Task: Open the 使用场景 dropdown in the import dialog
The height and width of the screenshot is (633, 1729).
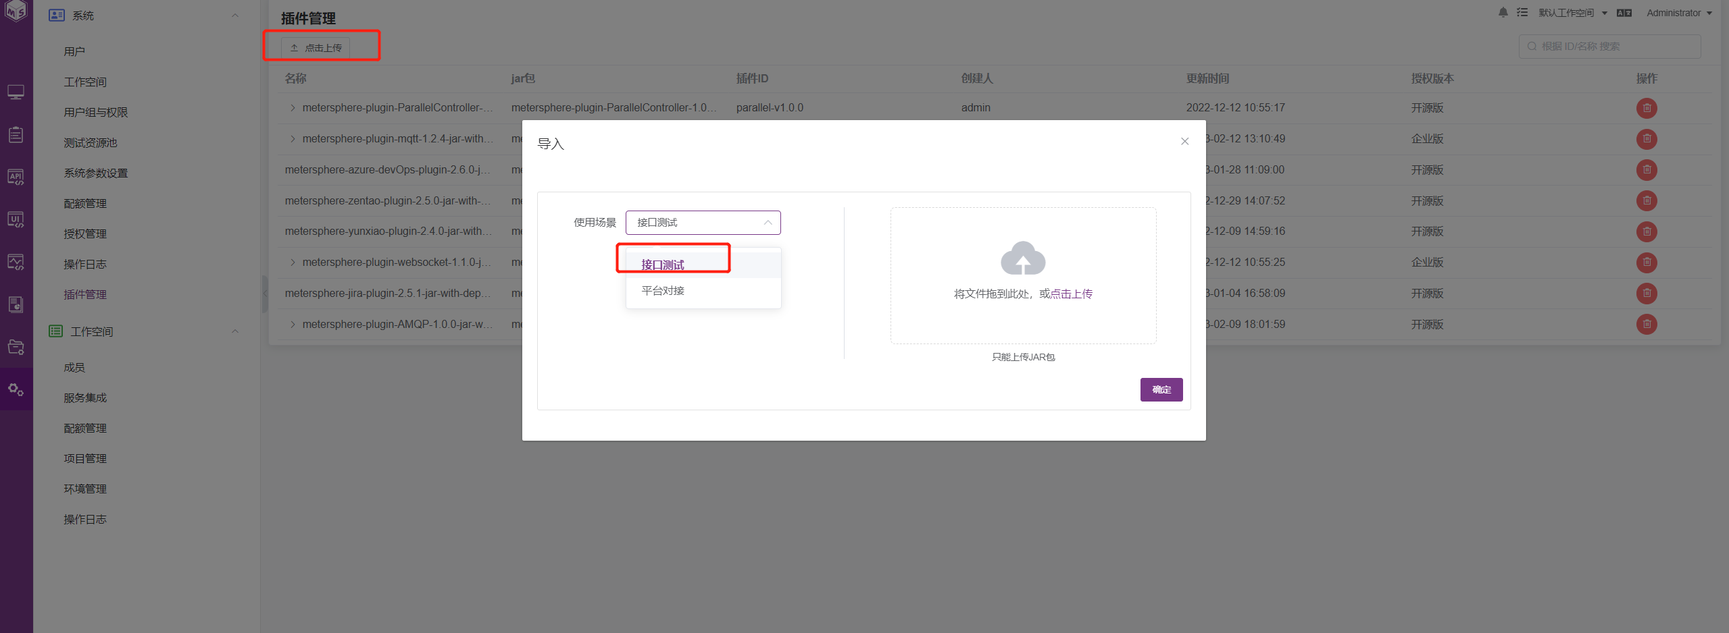Action: tap(702, 222)
